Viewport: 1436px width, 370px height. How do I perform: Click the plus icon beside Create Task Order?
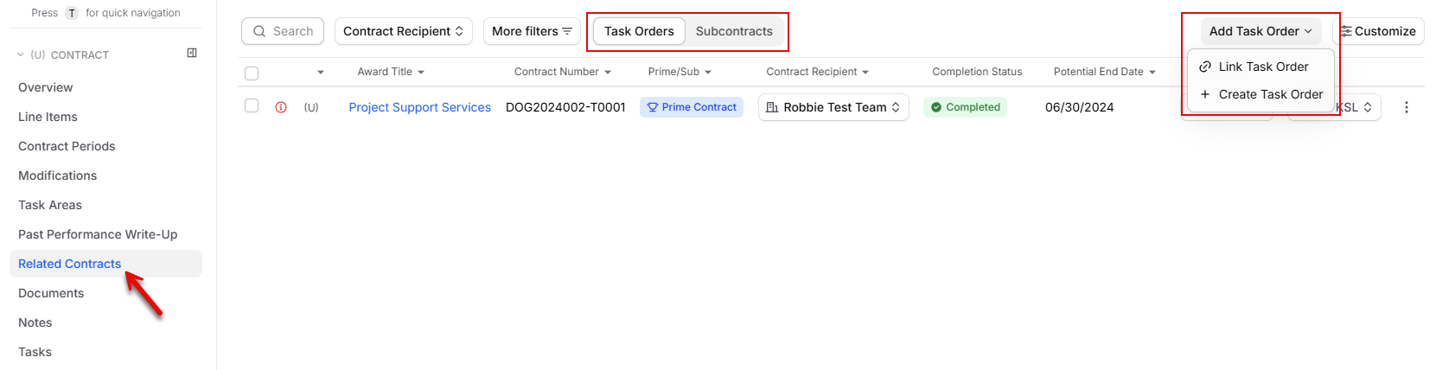1205,94
